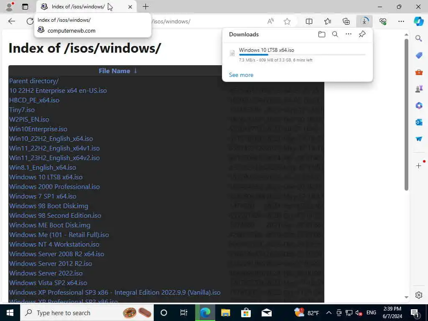Click scrollbar down arrow
Image resolution: width=428 pixels, height=321 pixels.
406,297
